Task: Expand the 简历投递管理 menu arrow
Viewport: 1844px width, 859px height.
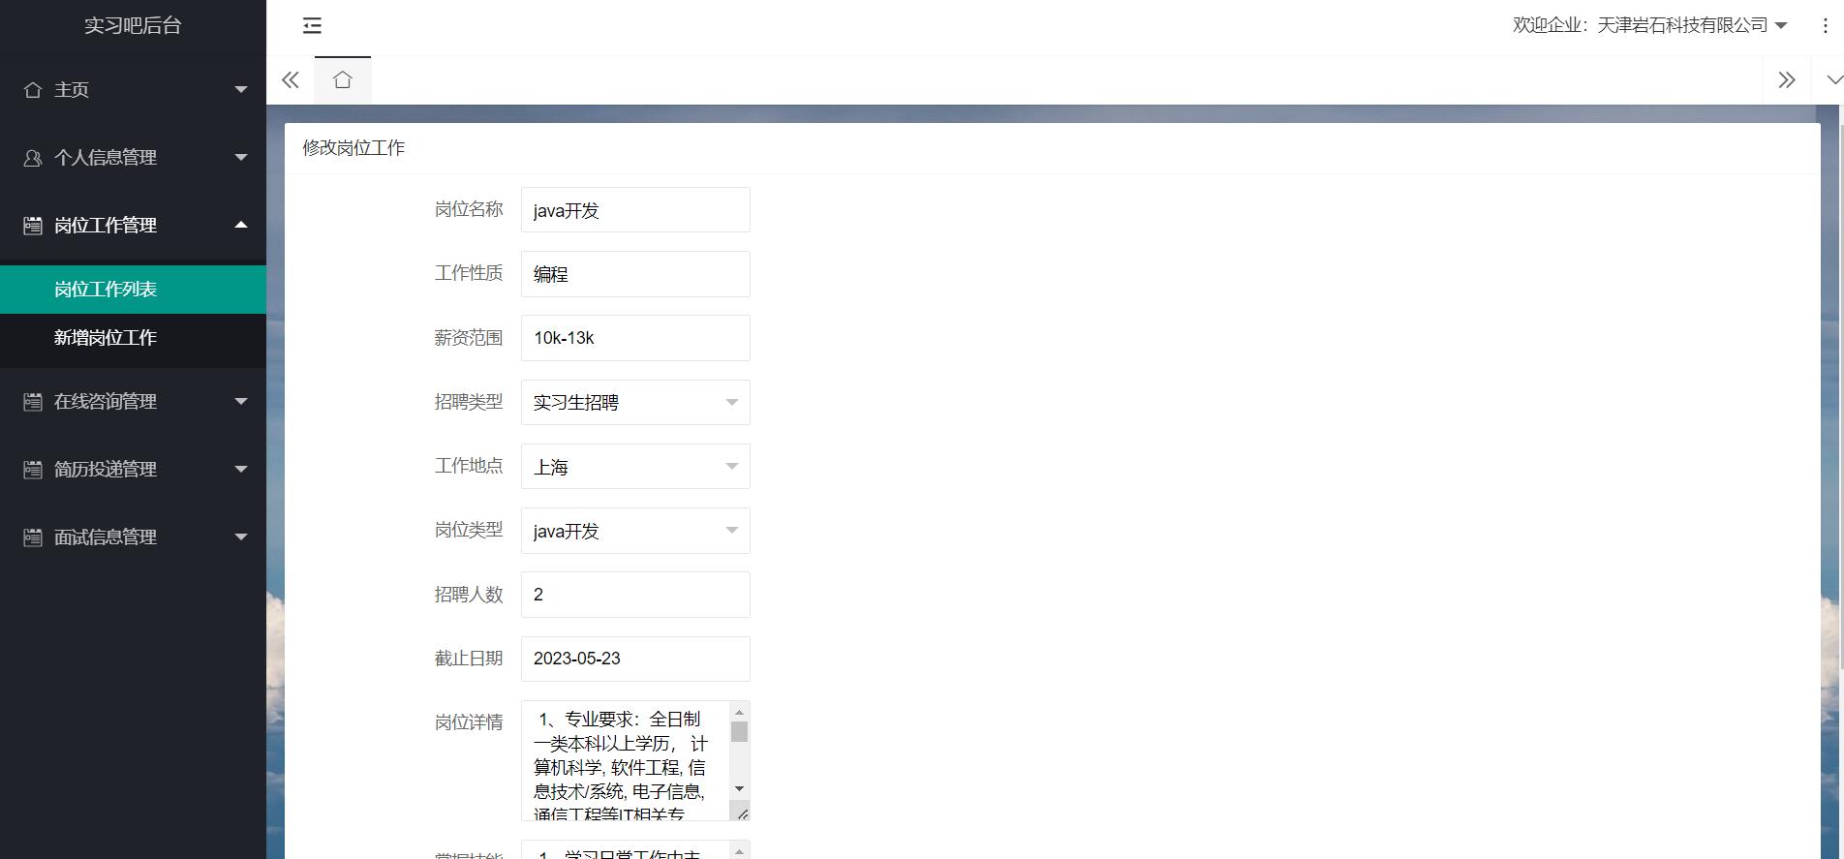Action: pyautogui.click(x=241, y=470)
